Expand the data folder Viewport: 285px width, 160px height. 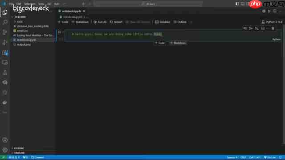15,22
